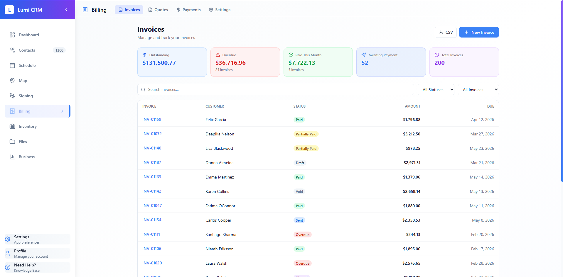Export invoices with the CSV button
563x277 pixels.
pyautogui.click(x=446, y=32)
